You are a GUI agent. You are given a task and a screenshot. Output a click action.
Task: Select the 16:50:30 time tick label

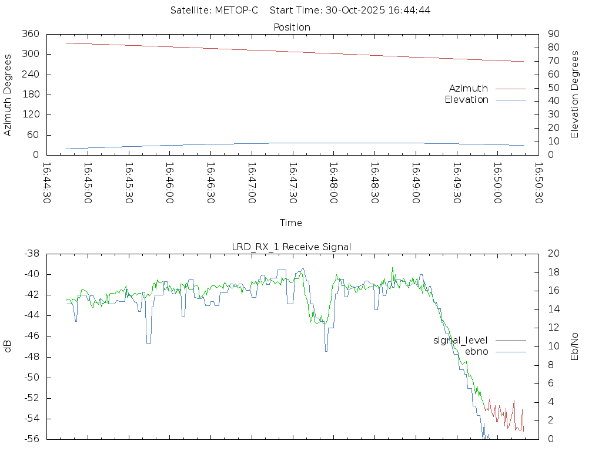click(539, 183)
